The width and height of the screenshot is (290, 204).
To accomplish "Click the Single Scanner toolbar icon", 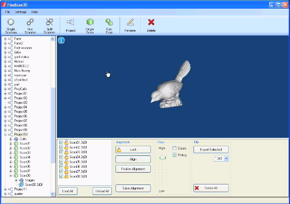I will point(11,22).
